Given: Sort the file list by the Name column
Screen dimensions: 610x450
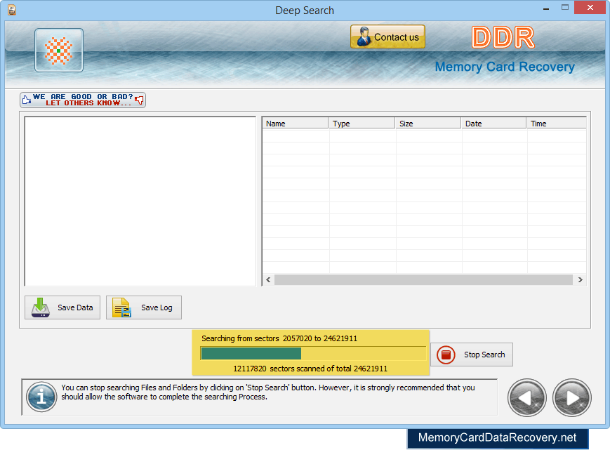Looking at the screenshot, I should (296, 124).
